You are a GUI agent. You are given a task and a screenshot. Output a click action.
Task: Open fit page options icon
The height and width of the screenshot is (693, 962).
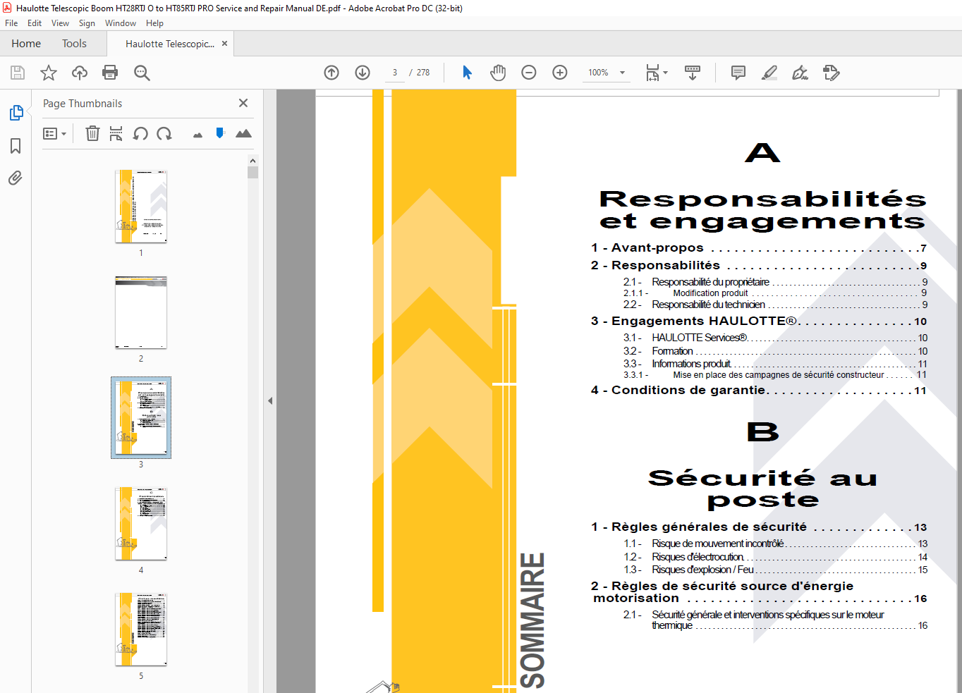(x=656, y=73)
